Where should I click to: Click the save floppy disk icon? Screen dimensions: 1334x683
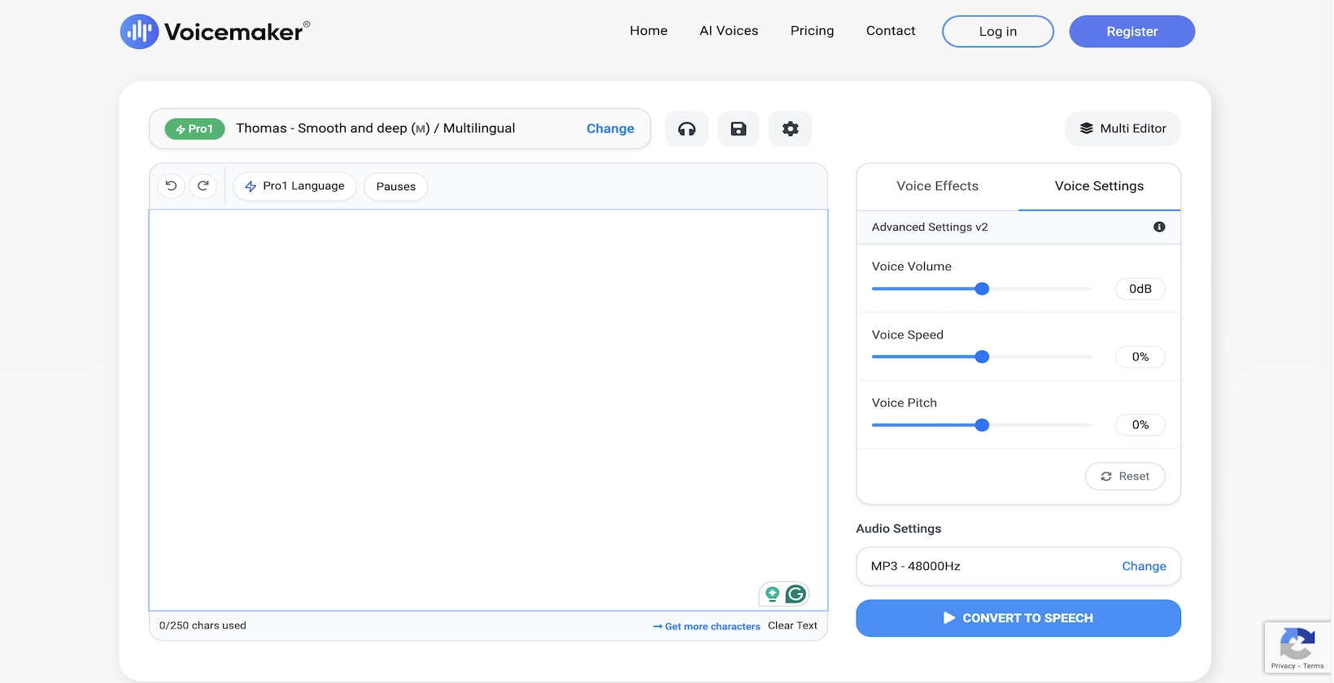739,128
